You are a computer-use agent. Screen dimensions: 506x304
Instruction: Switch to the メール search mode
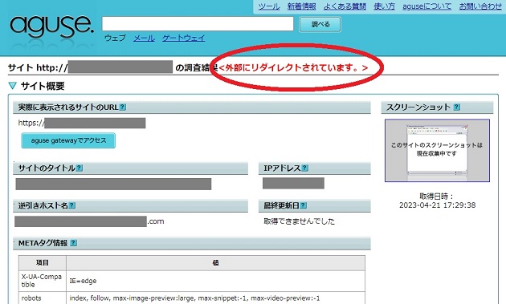click(145, 38)
